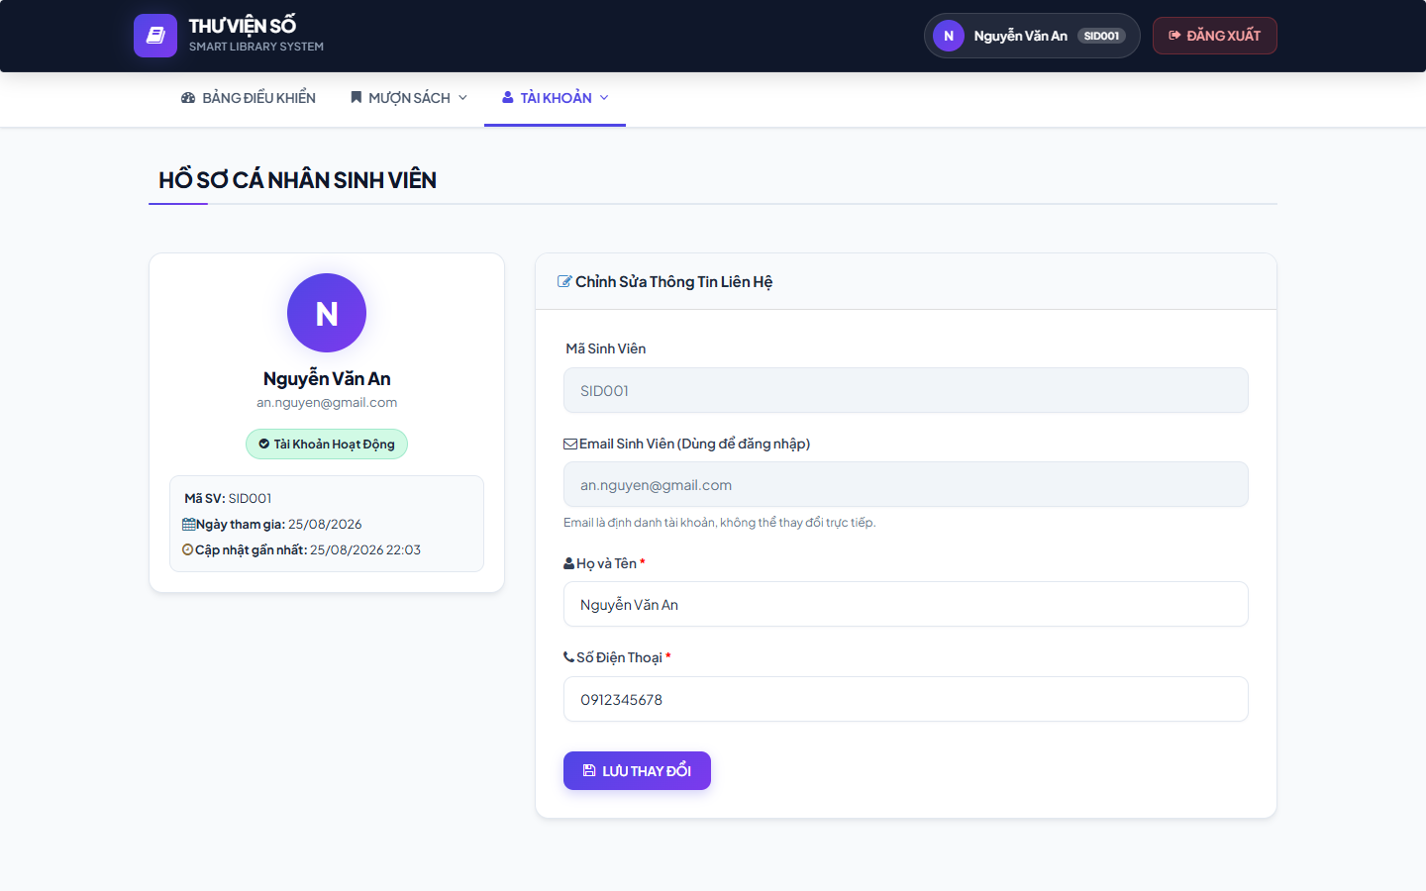Click the logout arrow icon in Đăng Xuất
Image resolution: width=1426 pixels, height=891 pixels.
(x=1174, y=36)
